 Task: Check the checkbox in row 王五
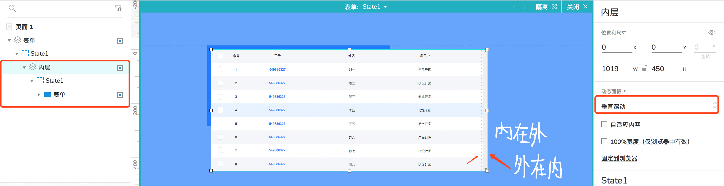tap(220, 124)
